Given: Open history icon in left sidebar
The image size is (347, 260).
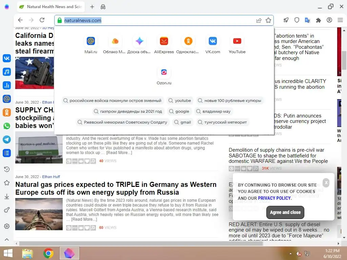Looking at the screenshot, I should tap(7, 169).
